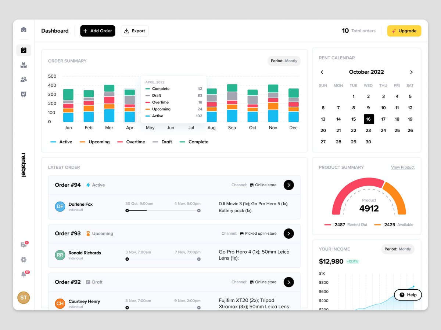
Task: Open the messages icon with badge
Action: coord(24,245)
